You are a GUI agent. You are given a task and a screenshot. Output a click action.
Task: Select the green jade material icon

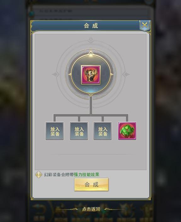[127, 131]
